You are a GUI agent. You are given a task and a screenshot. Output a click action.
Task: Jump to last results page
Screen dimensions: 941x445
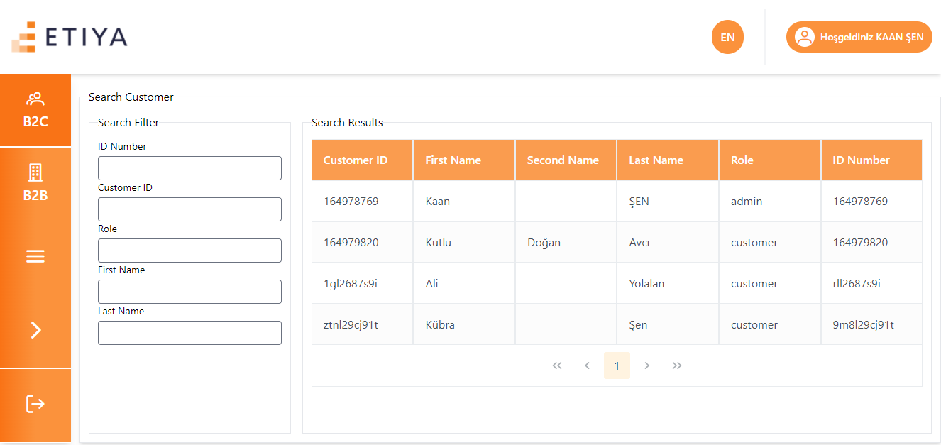[677, 366]
